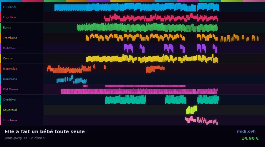Click the Banjo track name
Viewport: 265px width, 147px height.
point(7,28)
